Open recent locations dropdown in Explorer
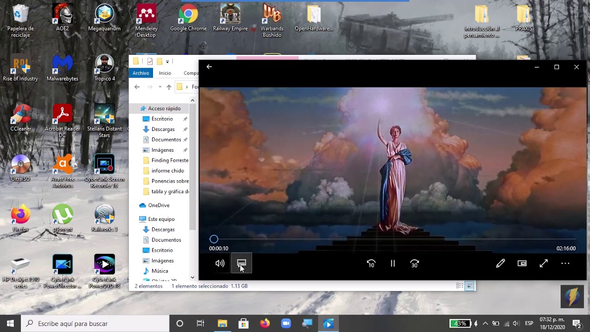The image size is (590, 332). 160,87
